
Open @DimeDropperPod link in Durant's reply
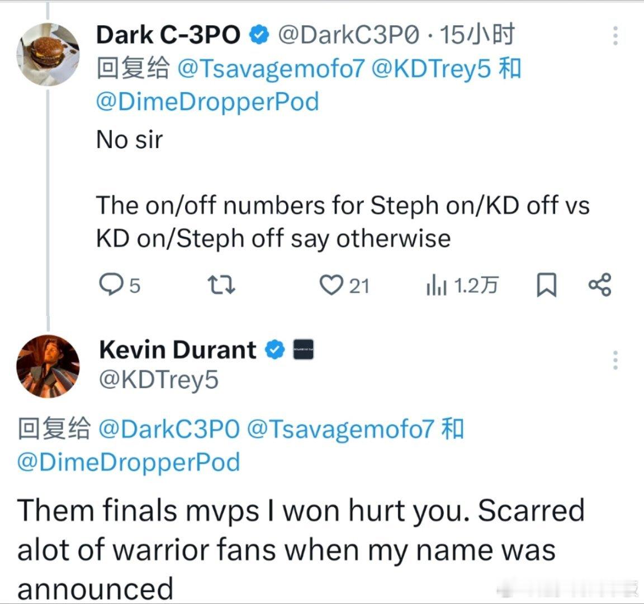129,463
